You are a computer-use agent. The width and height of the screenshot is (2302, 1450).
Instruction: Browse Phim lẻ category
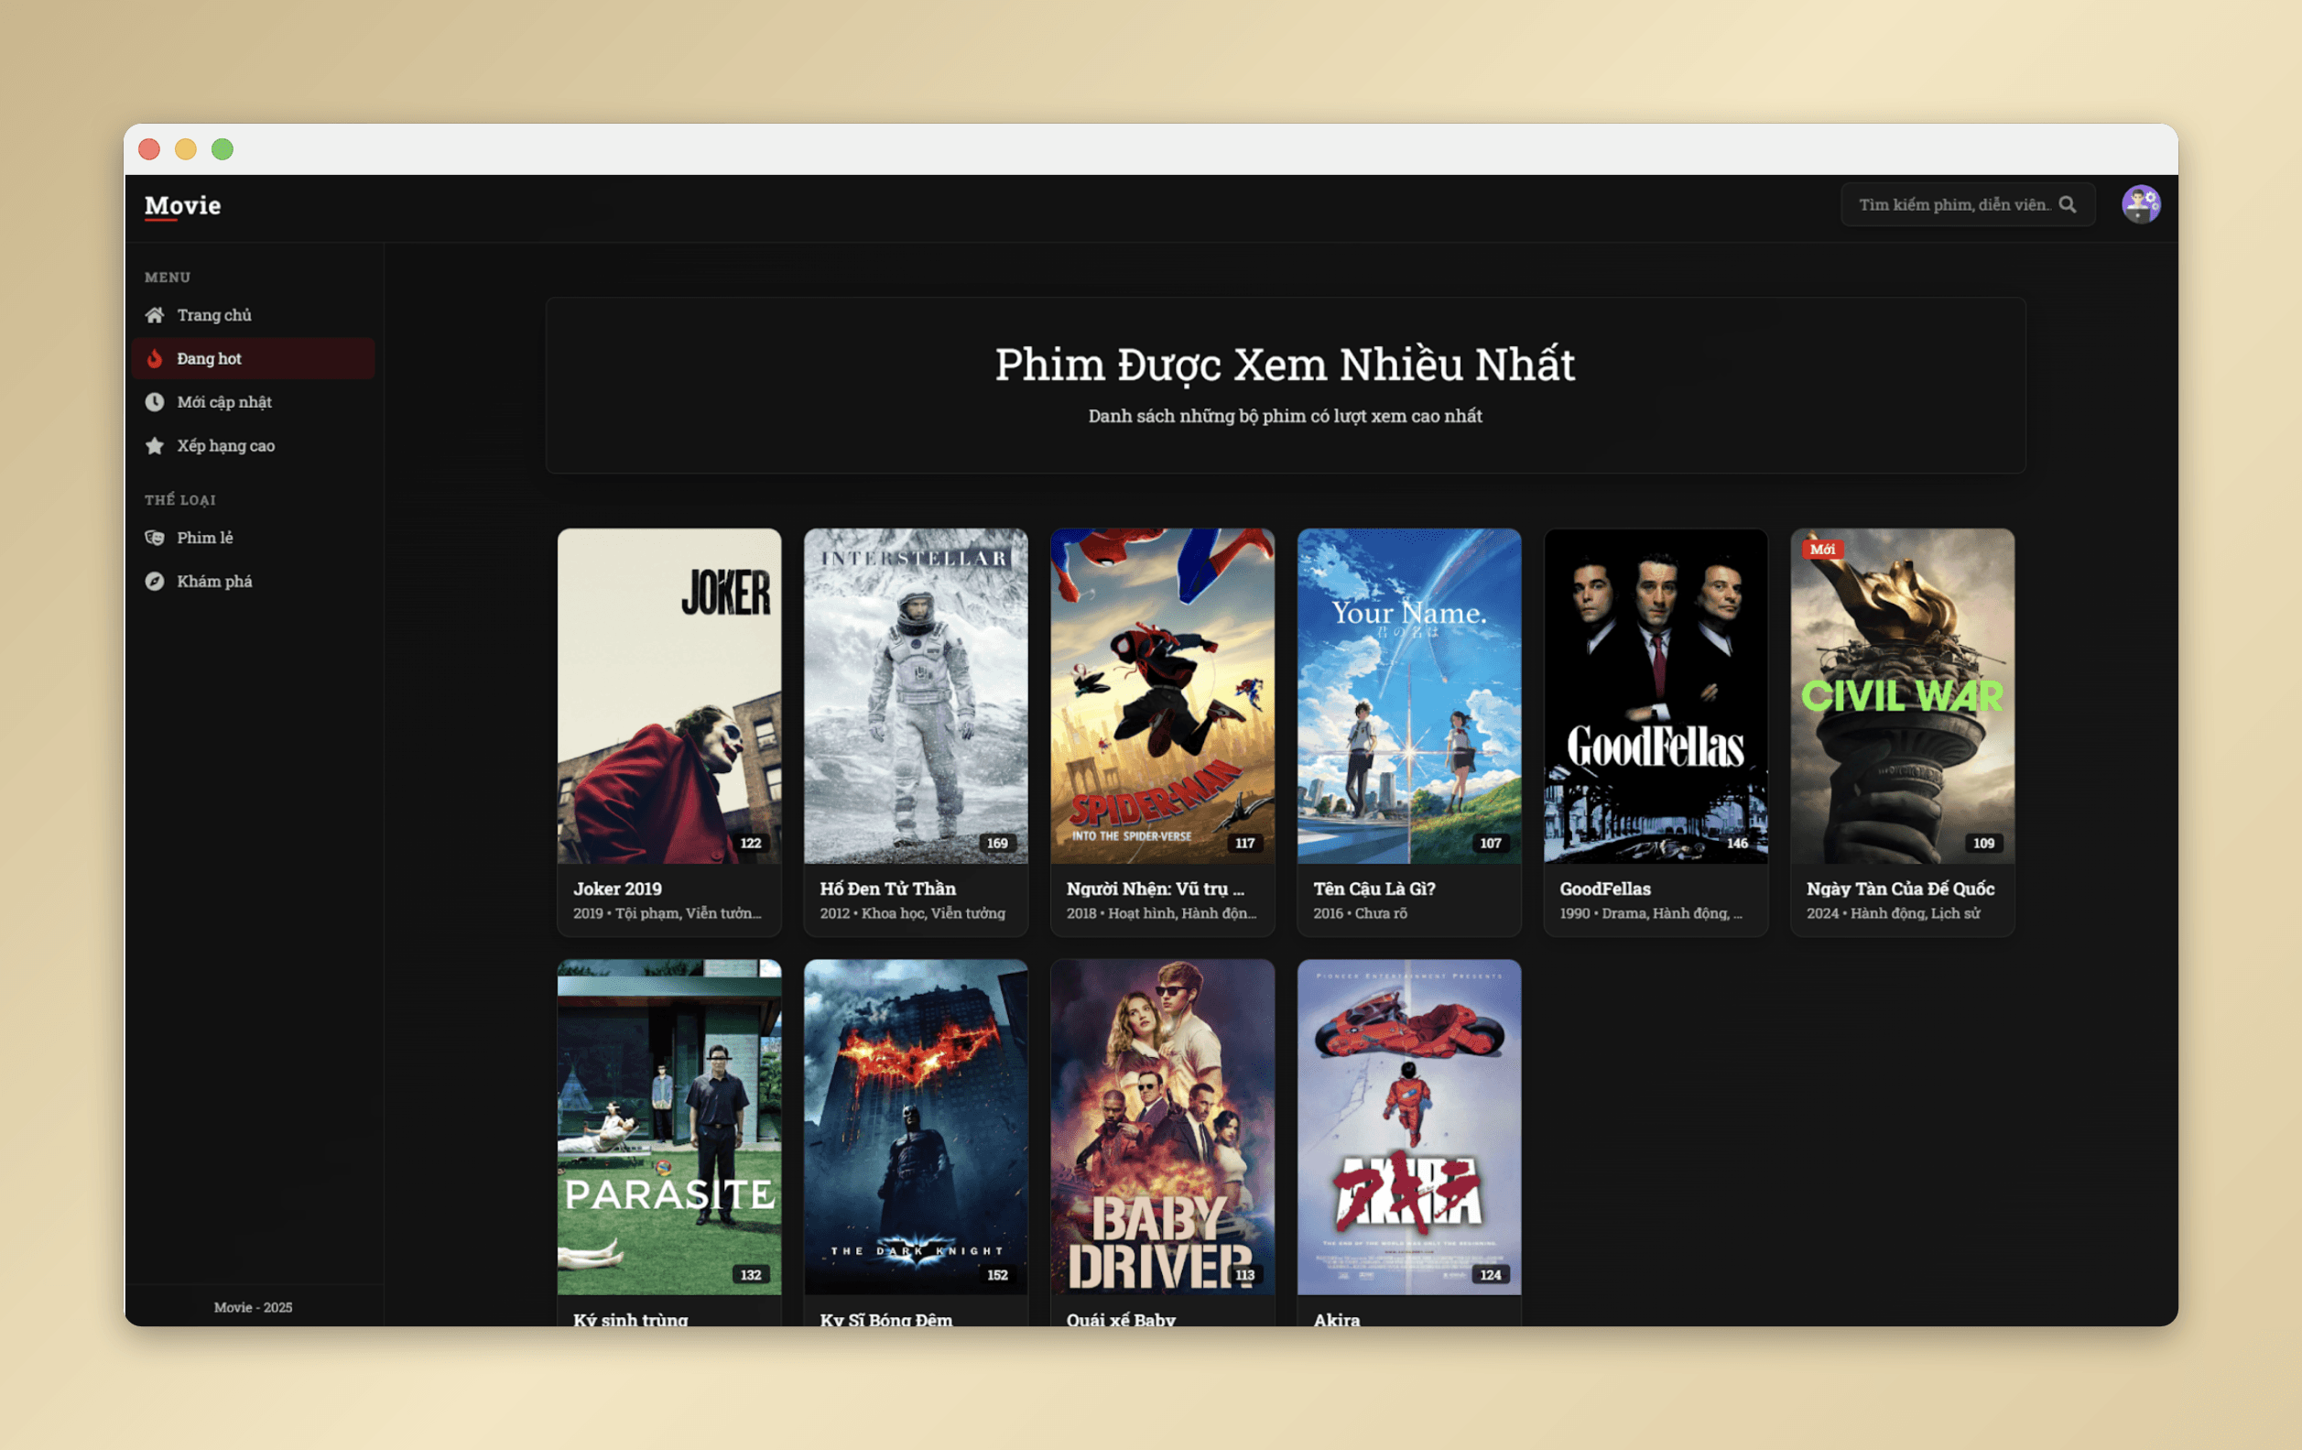click(254, 538)
